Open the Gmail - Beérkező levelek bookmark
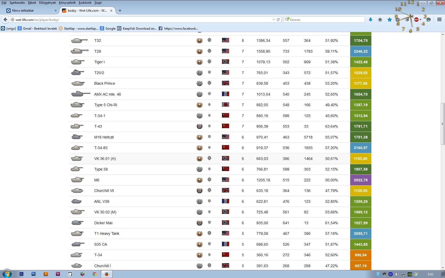Viewport: 445px width, 278px height. tap(37, 29)
